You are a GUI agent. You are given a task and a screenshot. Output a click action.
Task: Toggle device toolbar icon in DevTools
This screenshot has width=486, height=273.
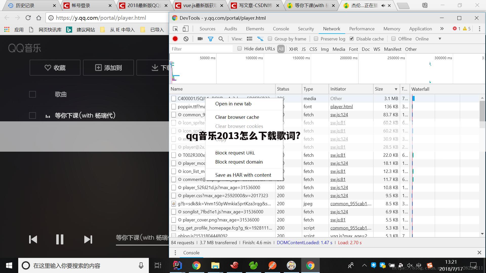(186, 29)
